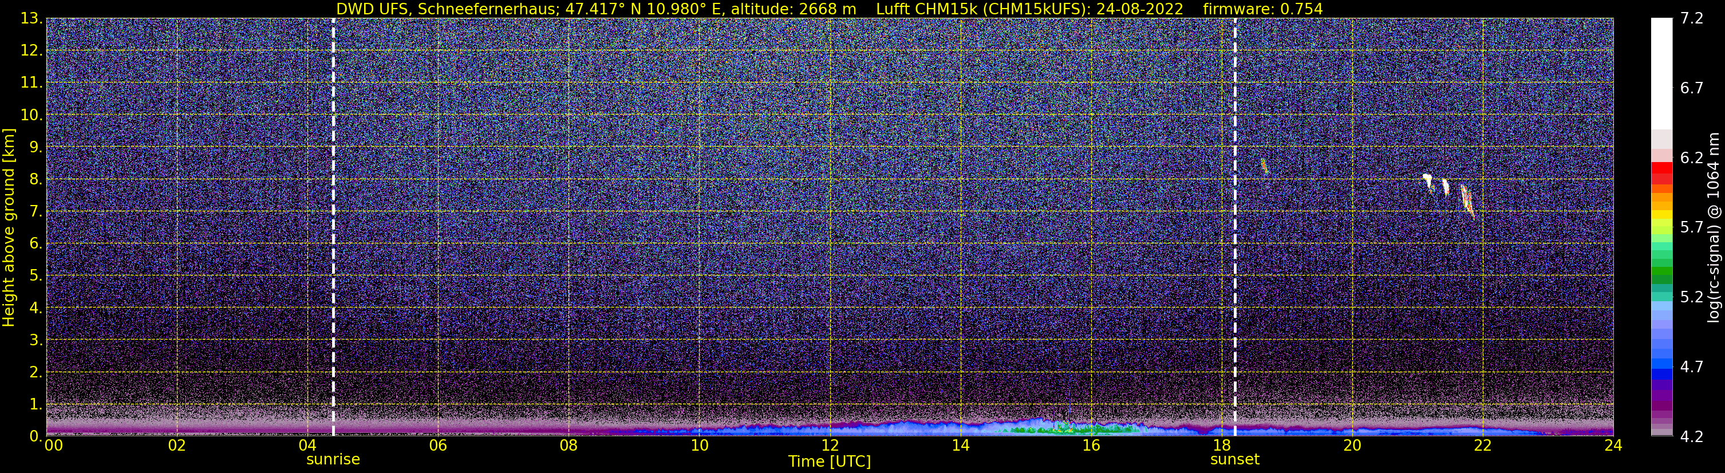Click the time axis tick label 02
This screenshot has width=1725, height=473.
coord(177,446)
